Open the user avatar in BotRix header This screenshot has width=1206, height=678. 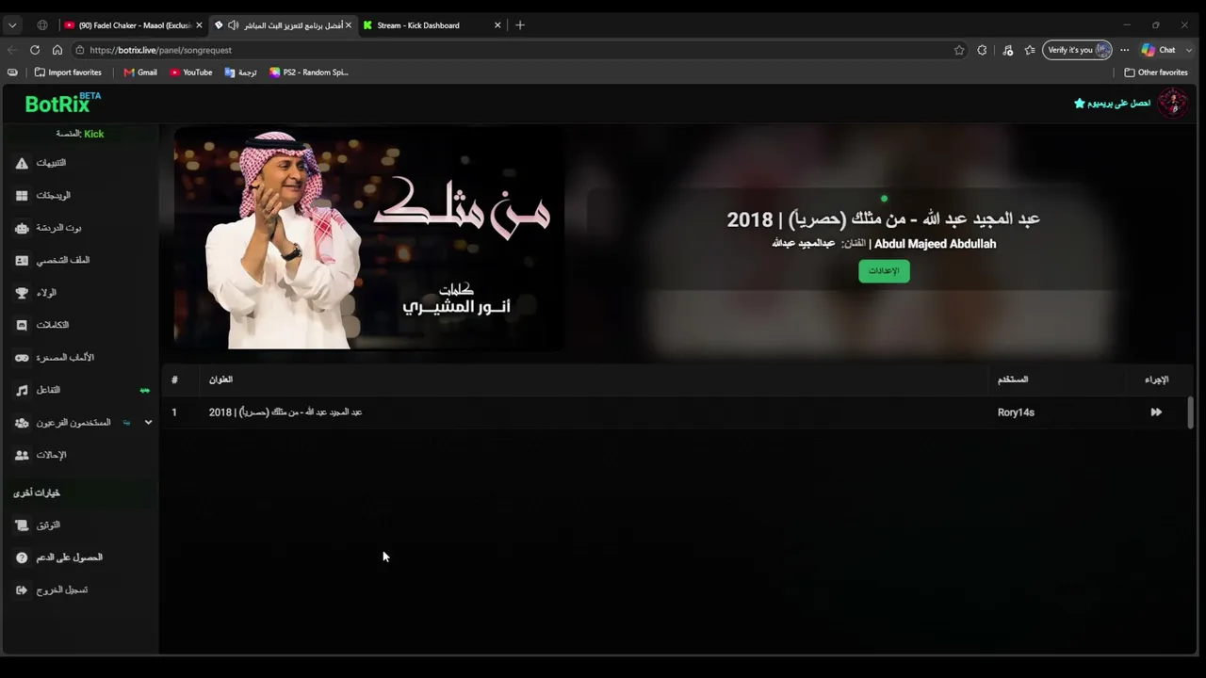[1173, 103]
